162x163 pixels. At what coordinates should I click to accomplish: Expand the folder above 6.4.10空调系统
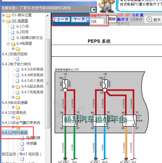tap(13, 107)
